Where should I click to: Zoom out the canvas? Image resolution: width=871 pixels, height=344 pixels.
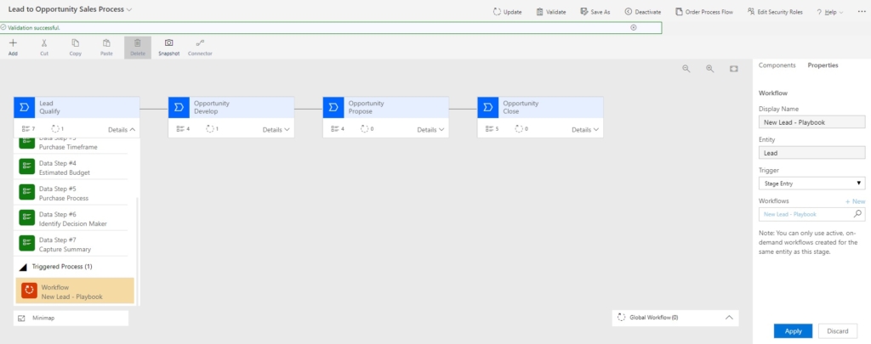[686, 68]
